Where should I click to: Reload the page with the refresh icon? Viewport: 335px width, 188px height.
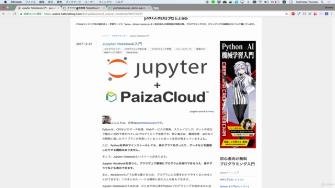point(15,14)
